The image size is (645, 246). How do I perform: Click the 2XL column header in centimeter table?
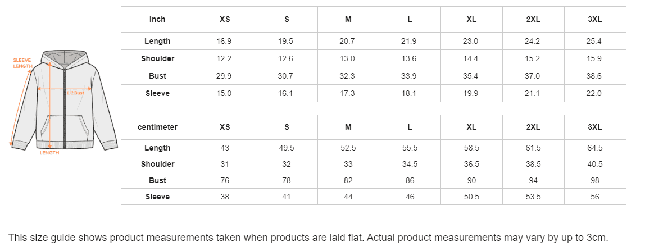tap(534, 127)
